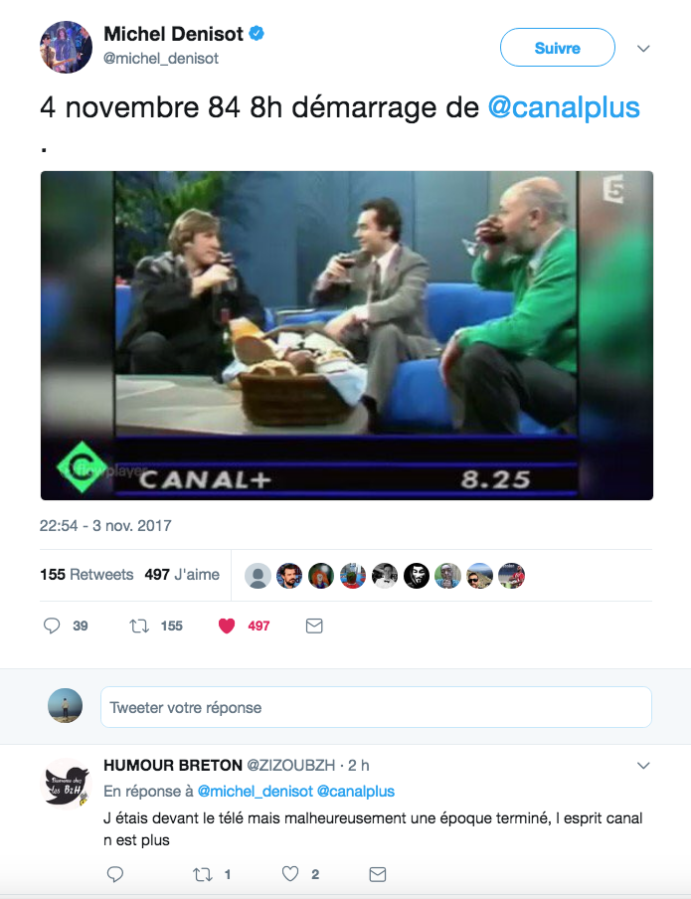Click the Guy Fawkes mask liker avatar
Screen dimensions: 691x899
tap(417, 576)
